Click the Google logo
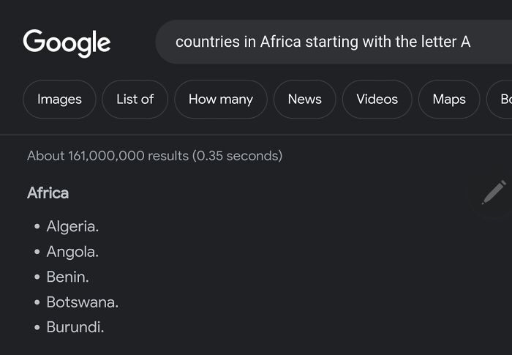Image resolution: width=512 pixels, height=355 pixels. point(67,42)
